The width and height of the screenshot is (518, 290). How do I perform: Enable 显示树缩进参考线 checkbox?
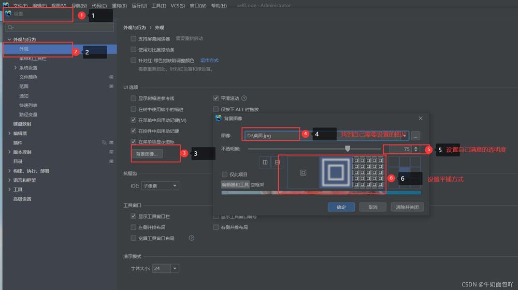coord(134,98)
